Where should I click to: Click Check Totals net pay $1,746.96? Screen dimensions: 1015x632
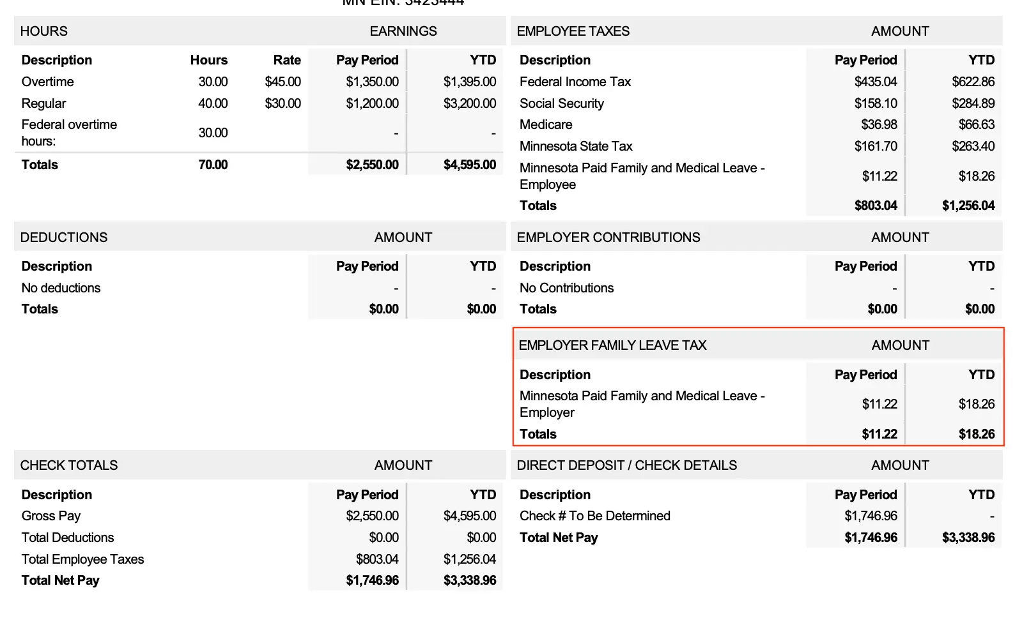click(x=372, y=580)
